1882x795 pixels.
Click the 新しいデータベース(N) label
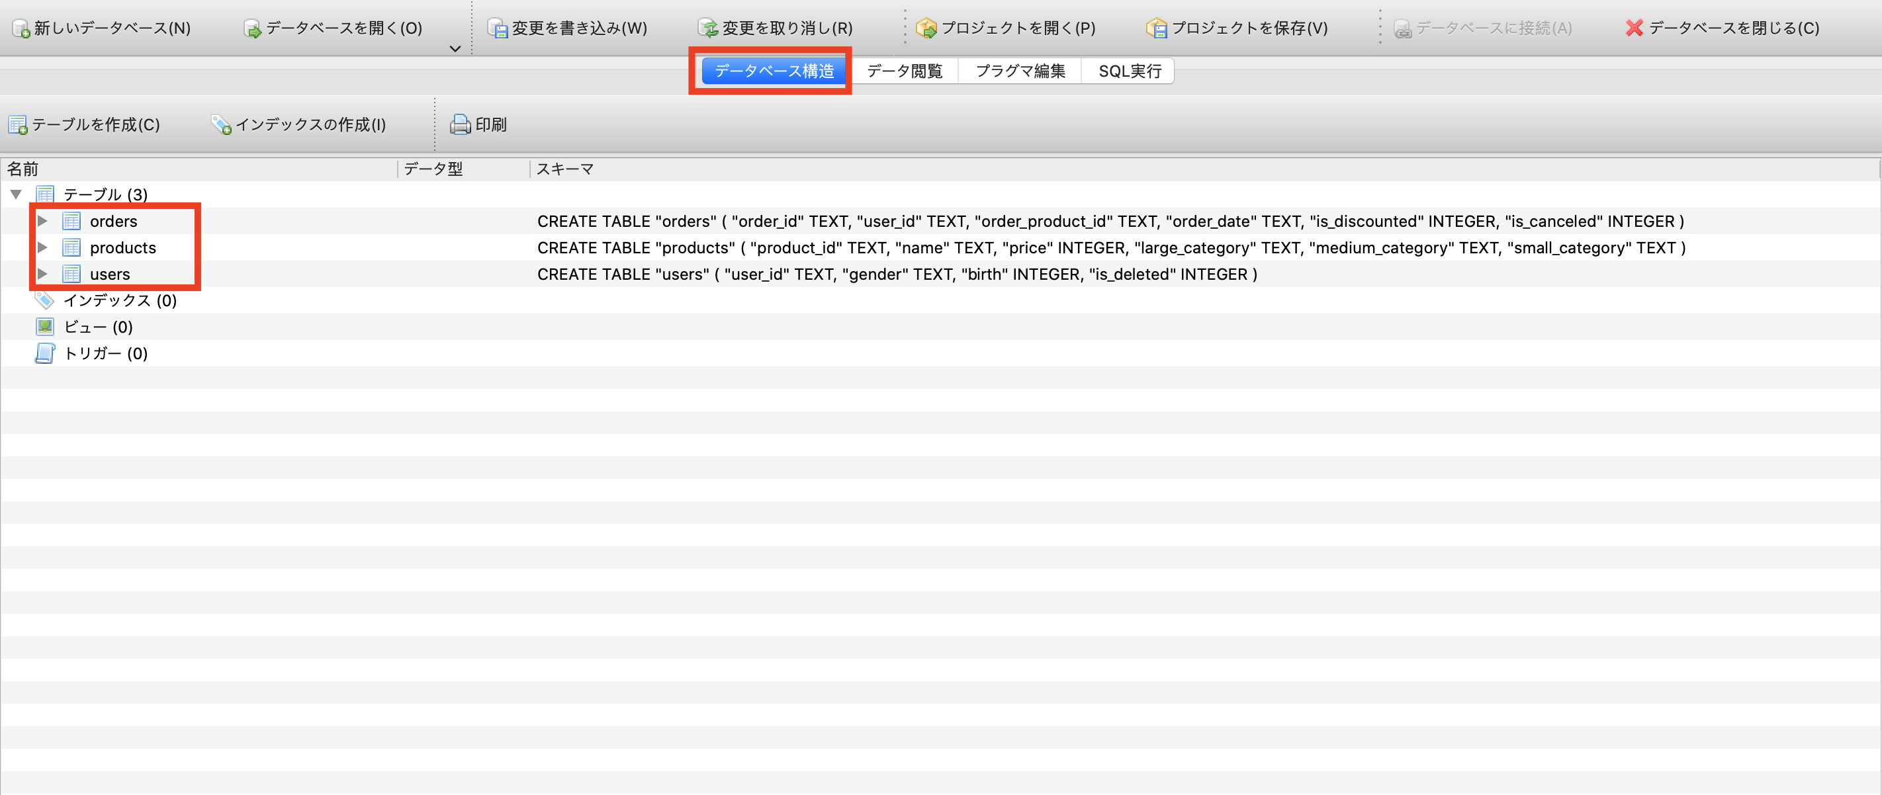(112, 28)
